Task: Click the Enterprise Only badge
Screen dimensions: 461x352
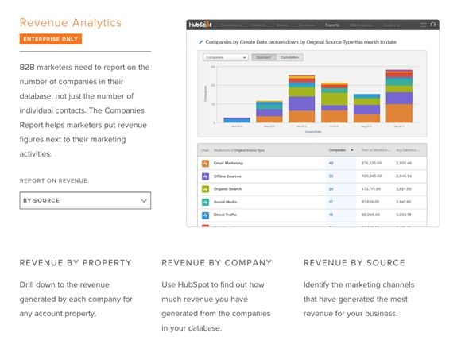Action: (51, 39)
